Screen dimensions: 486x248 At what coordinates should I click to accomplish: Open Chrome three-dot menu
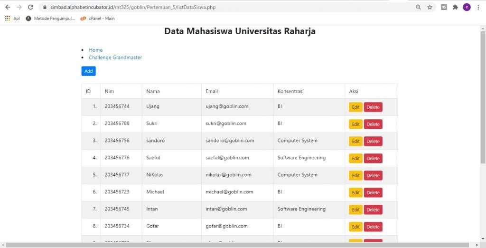click(478, 7)
